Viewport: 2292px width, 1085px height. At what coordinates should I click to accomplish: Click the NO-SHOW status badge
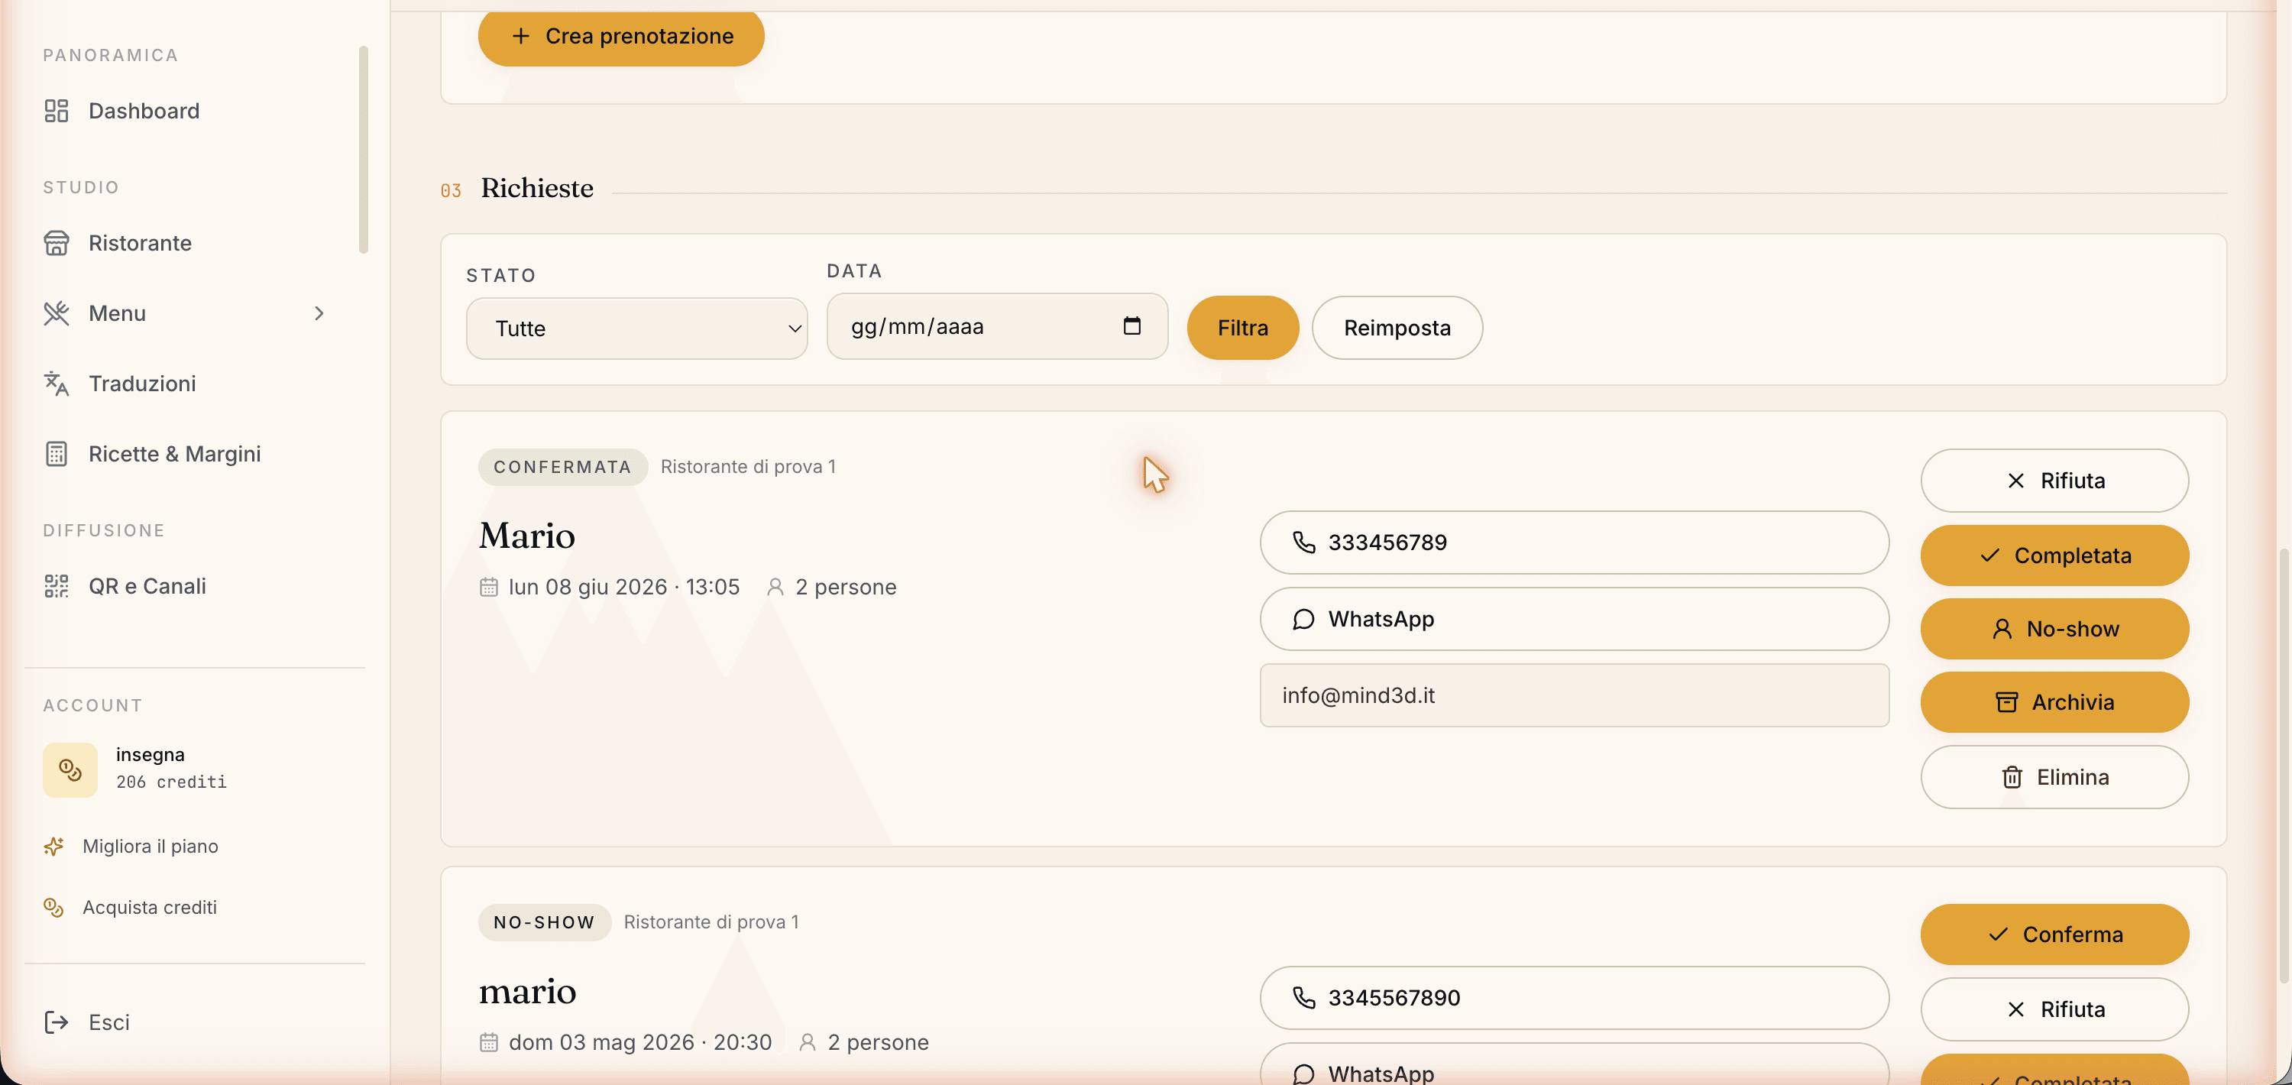click(x=545, y=922)
